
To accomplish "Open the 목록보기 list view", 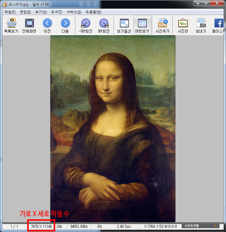I will click(11, 25).
